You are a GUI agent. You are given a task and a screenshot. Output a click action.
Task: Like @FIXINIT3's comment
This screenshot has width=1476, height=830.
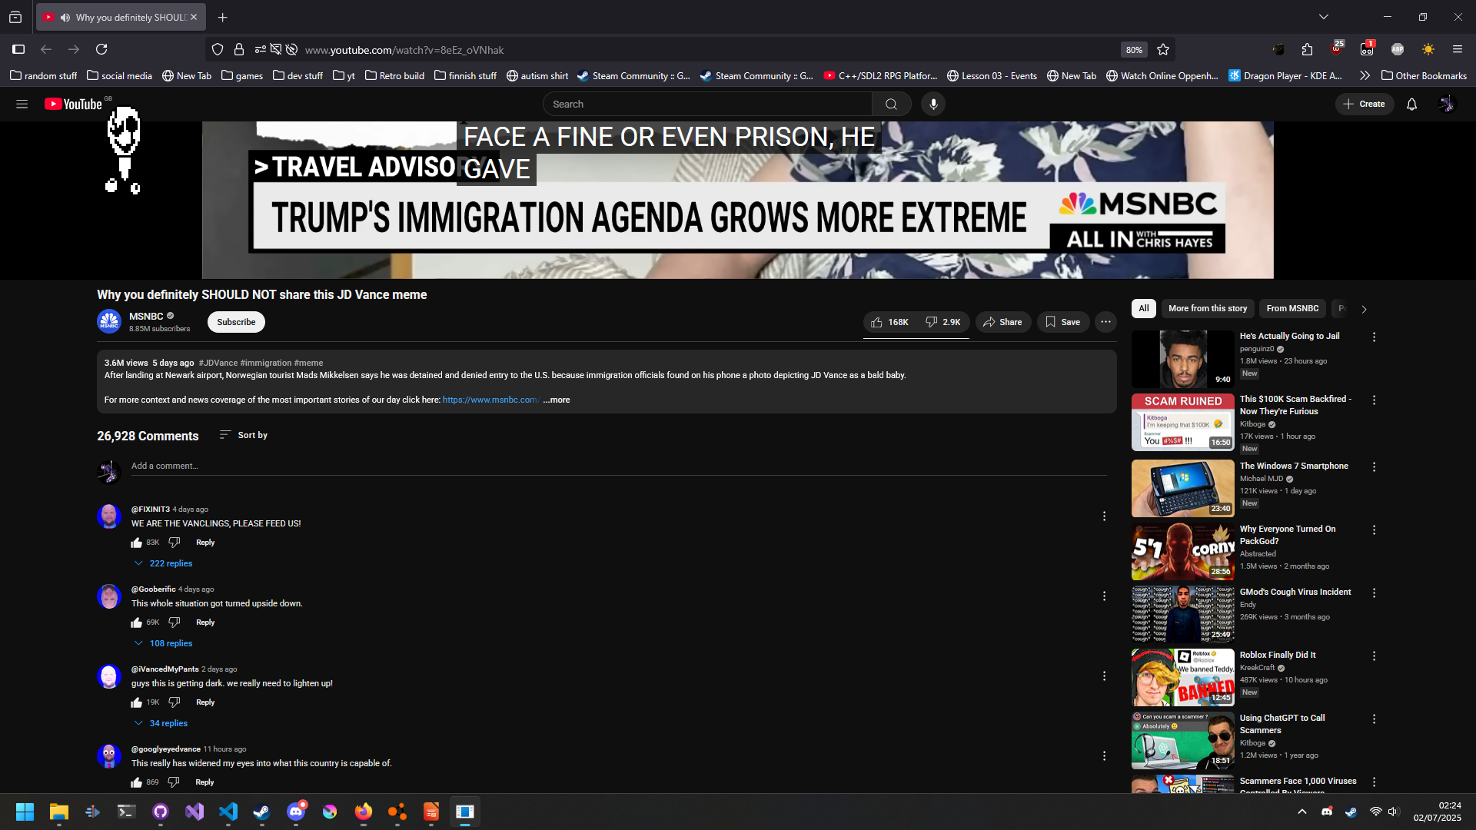[x=136, y=543]
